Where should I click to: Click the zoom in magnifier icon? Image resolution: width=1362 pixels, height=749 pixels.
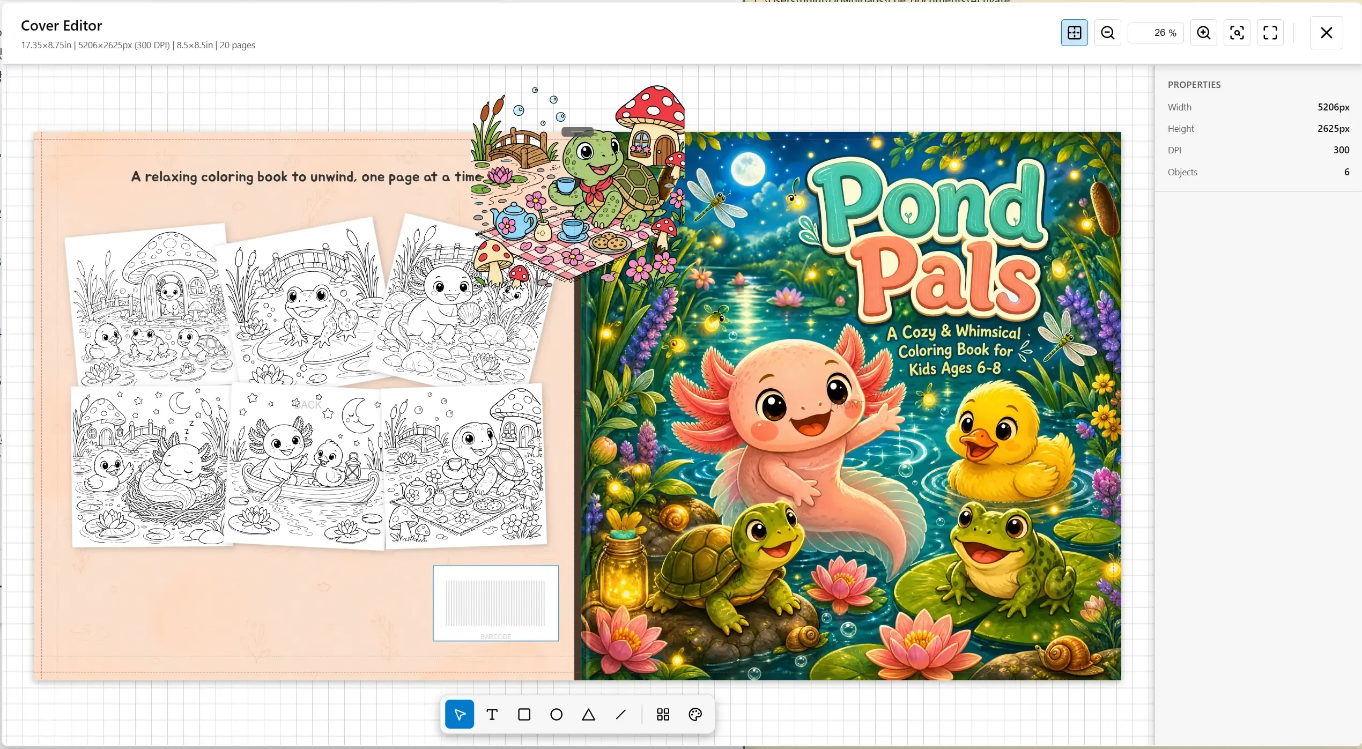(x=1203, y=33)
